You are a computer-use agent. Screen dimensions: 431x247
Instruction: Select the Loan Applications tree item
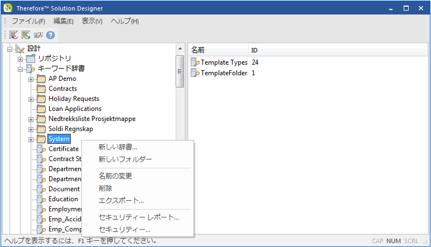coord(75,109)
